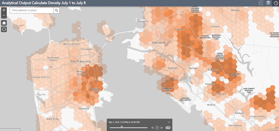Step to next time interval
This screenshot has height=131, width=279.
click(x=162, y=128)
